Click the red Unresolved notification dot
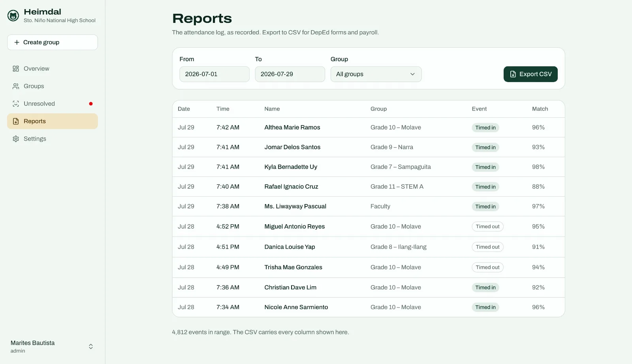This screenshot has width=632, height=364. [x=91, y=104]
